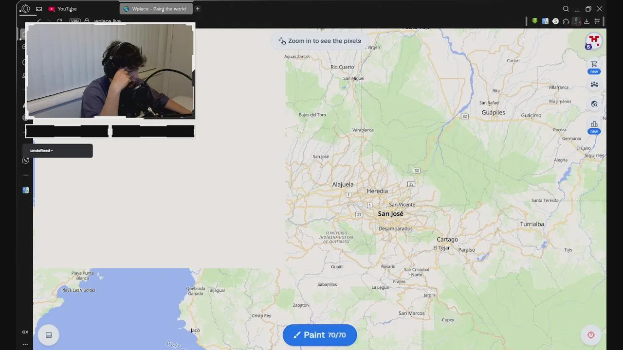Image resolution: width=623 pixels, height=350 pixels.
Task: Open the Wplace store cart icon
Action: click(x=594, y=64)
